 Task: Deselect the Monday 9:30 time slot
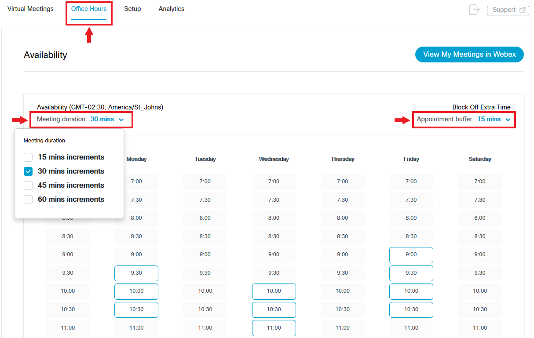coord(136,273)
